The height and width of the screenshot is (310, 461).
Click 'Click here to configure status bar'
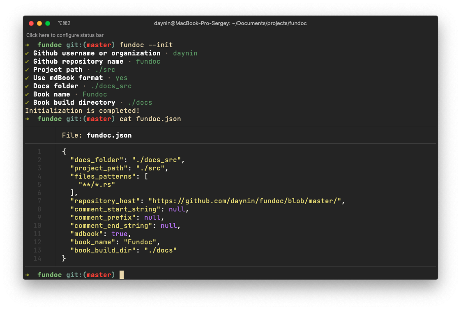65,35
